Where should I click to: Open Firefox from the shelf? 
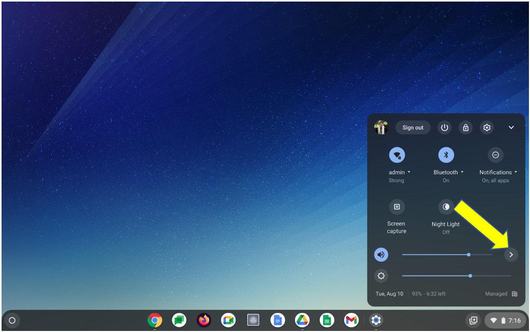coord(204,320)
